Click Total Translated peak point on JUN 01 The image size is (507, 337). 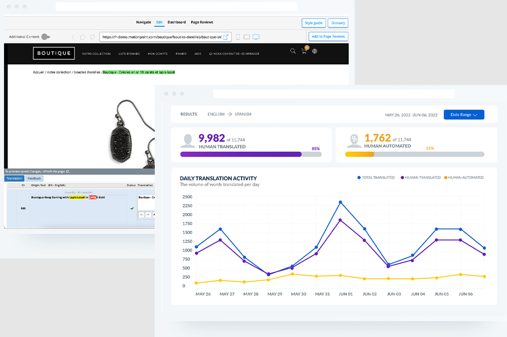click(341, 203)
